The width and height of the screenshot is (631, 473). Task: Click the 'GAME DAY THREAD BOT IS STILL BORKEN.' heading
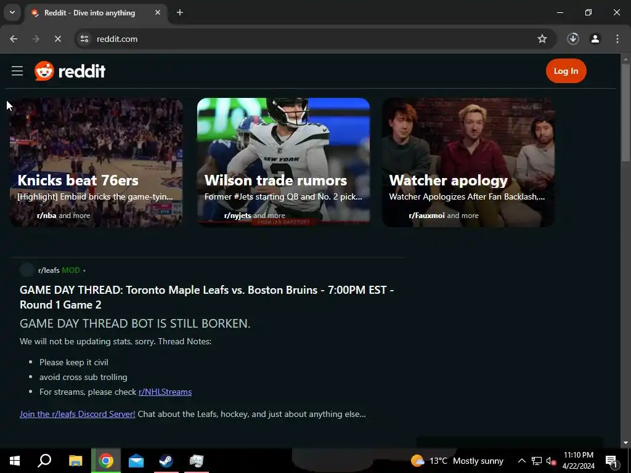135,323
